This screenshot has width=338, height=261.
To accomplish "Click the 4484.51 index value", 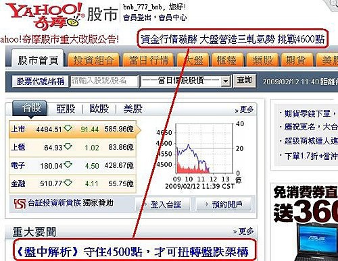I will coord(49,129).
